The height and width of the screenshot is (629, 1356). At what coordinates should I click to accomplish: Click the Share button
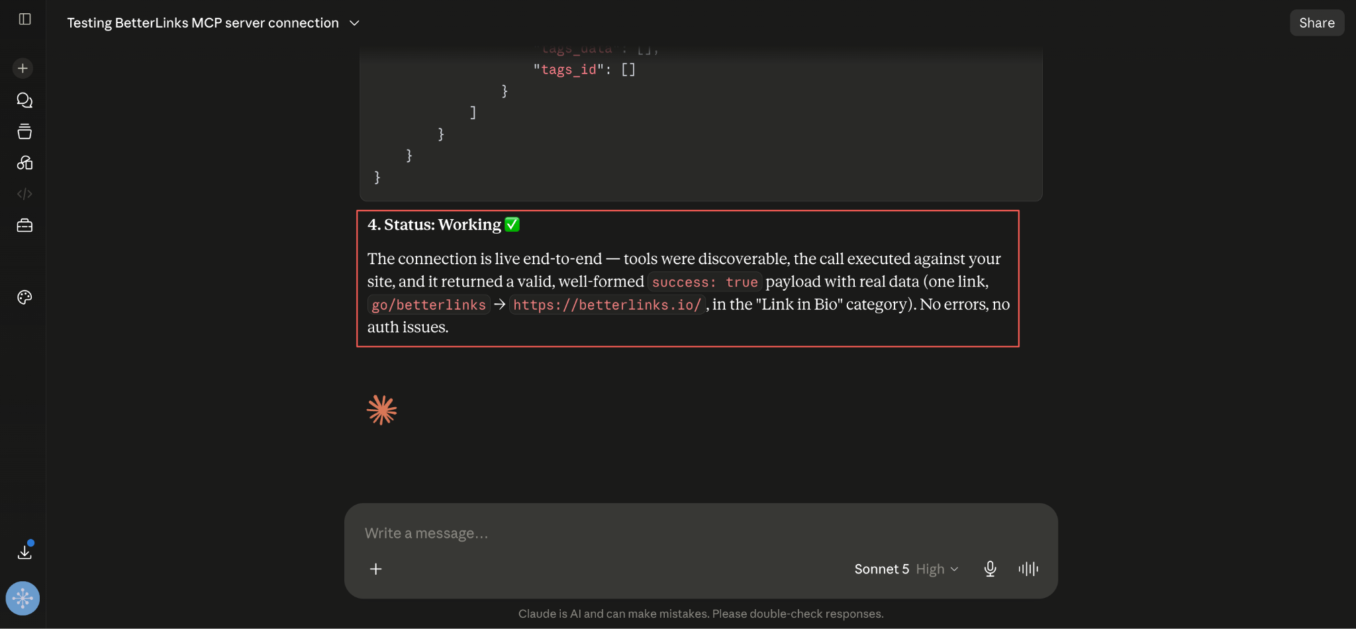[1317, 23]
